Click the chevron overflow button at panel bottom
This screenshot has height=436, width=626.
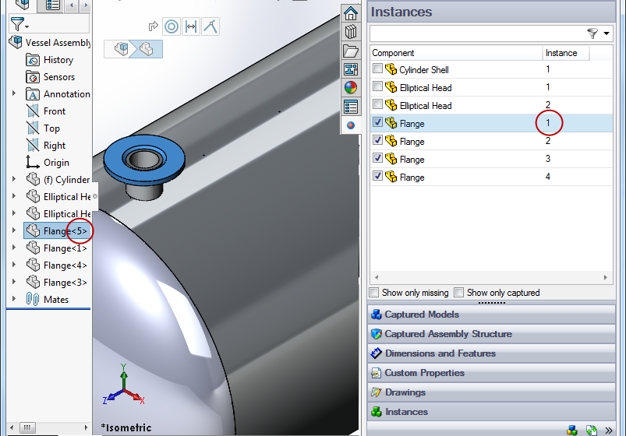pyautogui.click(x=609, y=430)
